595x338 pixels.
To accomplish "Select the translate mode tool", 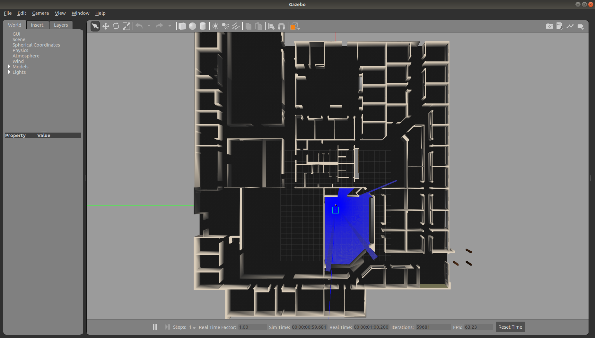I will pos(106,26).
